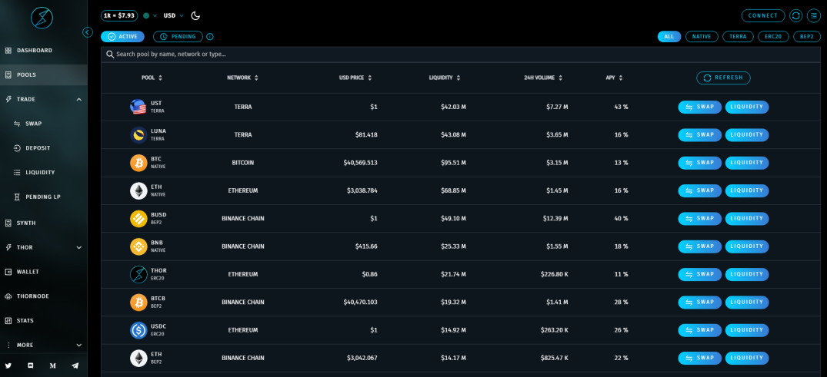Click the $40,569.513 BTC price cell
Image resolution: width=827 pixels, height=377 pixels.
360,163
